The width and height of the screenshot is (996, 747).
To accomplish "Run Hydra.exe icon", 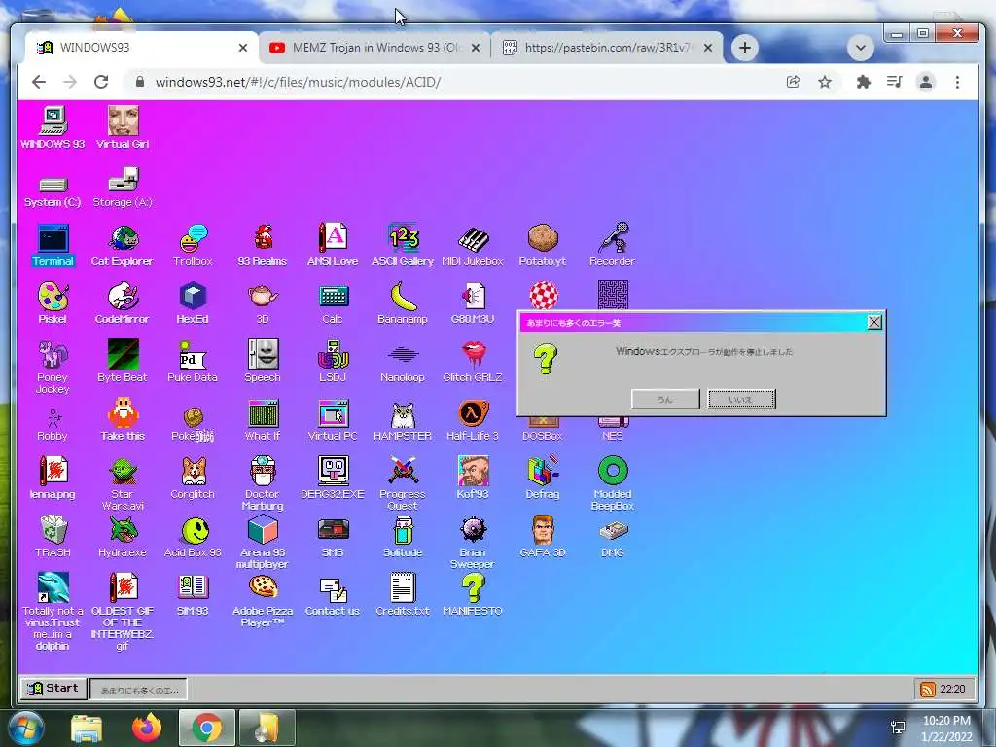I will click(123, 537).
